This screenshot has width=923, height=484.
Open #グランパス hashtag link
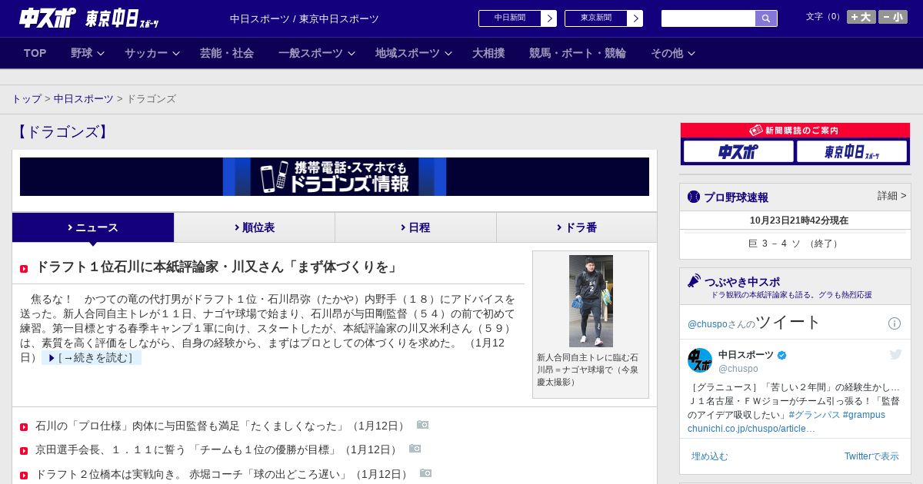[x=815, y=415]
